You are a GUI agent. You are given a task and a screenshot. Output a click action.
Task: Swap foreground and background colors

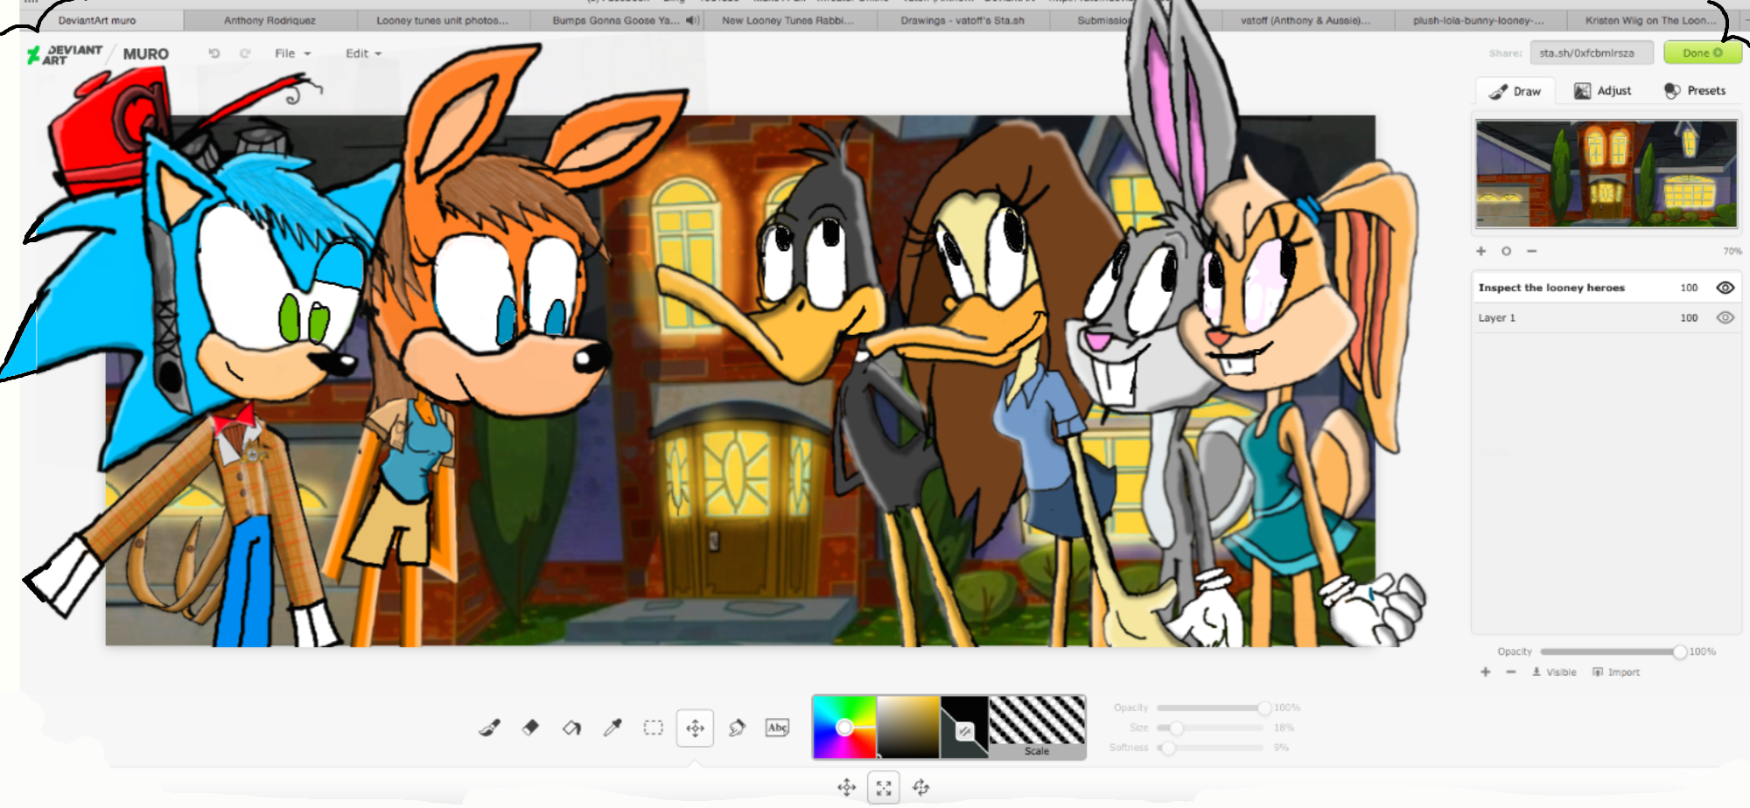[964, 732]
